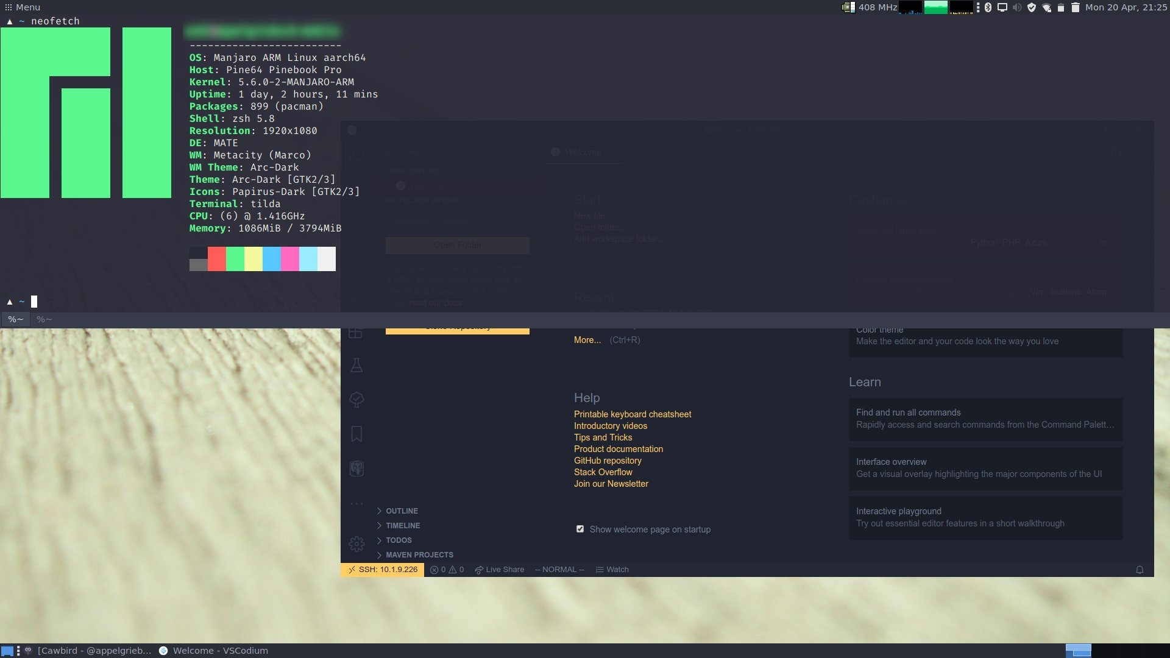Screen dimensions: 1170x658
Task: Click Color theme customize card
Action: pyautogui.click(x=986, y=342)
